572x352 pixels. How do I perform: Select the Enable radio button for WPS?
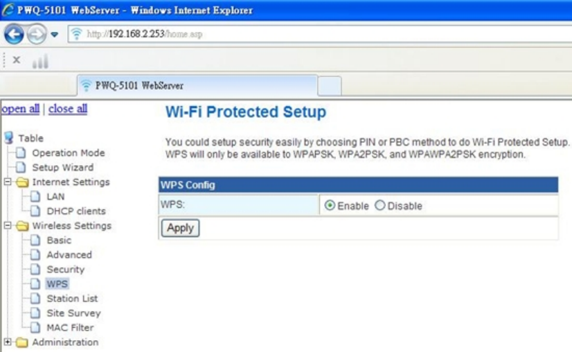pyautogui.click(x=330, y=206)
